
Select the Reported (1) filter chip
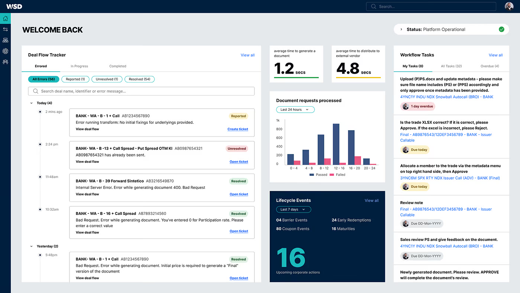click(x=75, y=79)
